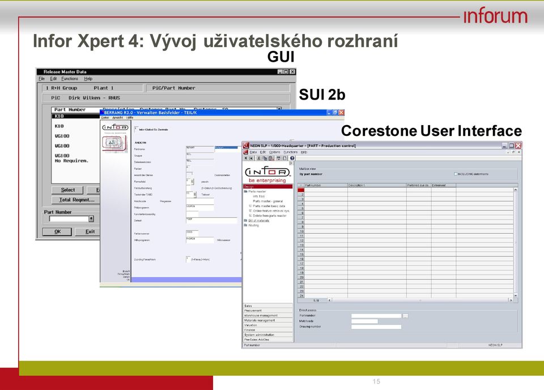Viewport: 544px width, 390px height.
Task: Open the Help menu in Release Master Data
Action: [x=88, y=79]
